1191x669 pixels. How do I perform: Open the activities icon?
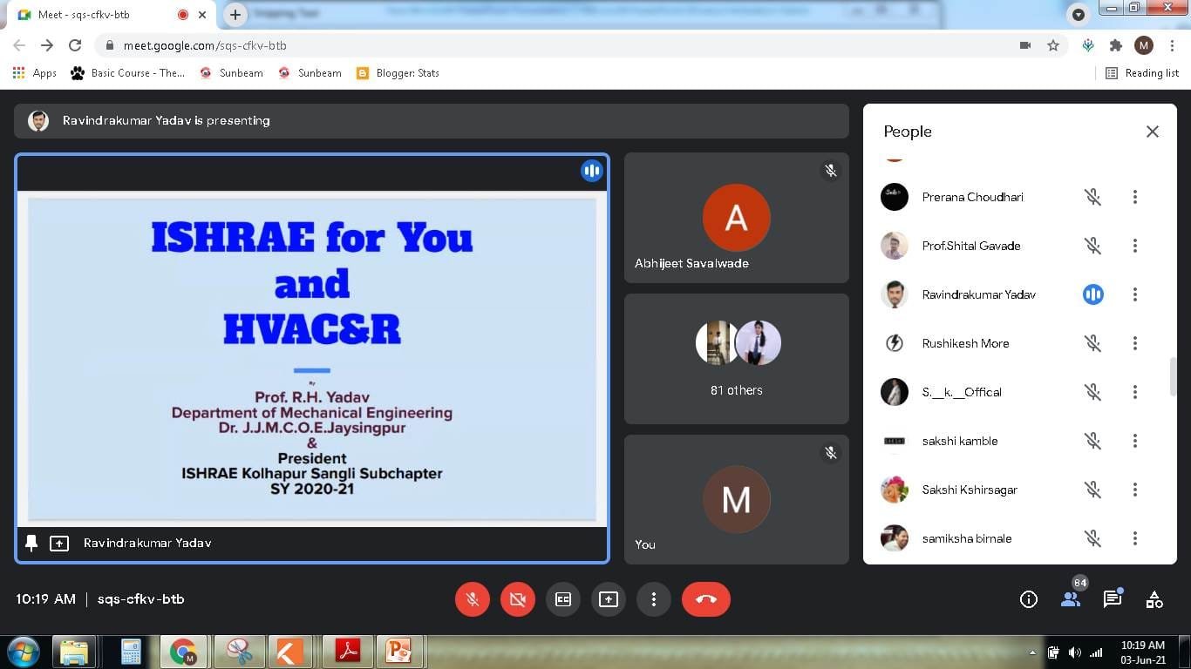[x=1154, y=599]
